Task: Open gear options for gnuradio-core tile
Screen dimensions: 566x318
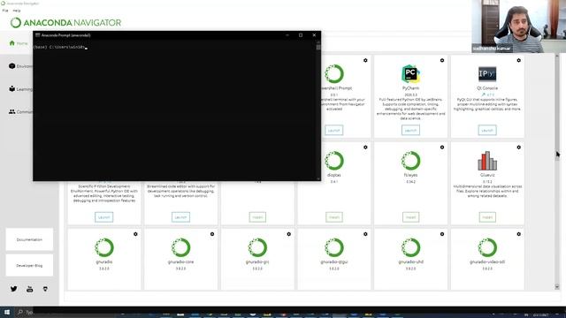Action: click(x=212, y=234)
